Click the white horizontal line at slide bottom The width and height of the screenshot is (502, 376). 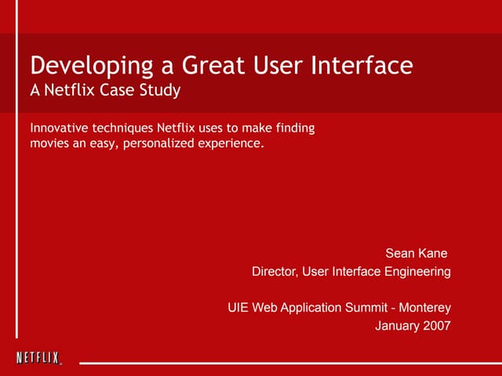pos(290,363)
